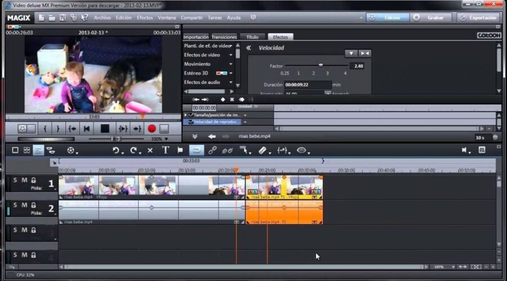Expand Planti. de ef. de vídeo category
The width and height of the screenshot is (507, 281).
coord(230,46)
